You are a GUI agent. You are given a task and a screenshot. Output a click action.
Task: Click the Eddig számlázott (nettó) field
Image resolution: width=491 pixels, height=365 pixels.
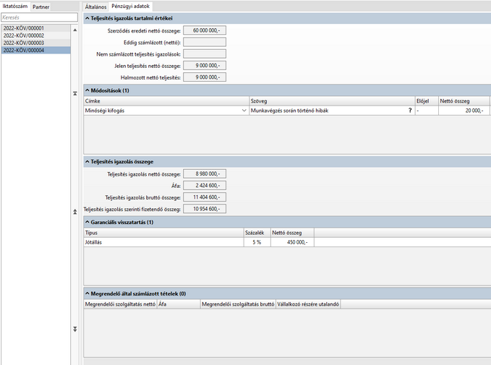point(205,42)
